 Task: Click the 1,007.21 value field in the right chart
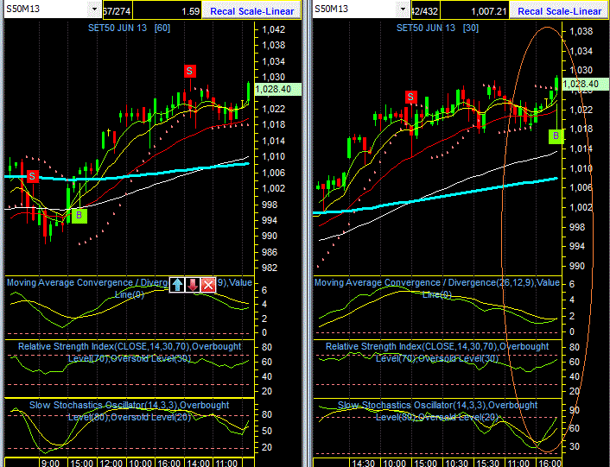coord(474,11)
